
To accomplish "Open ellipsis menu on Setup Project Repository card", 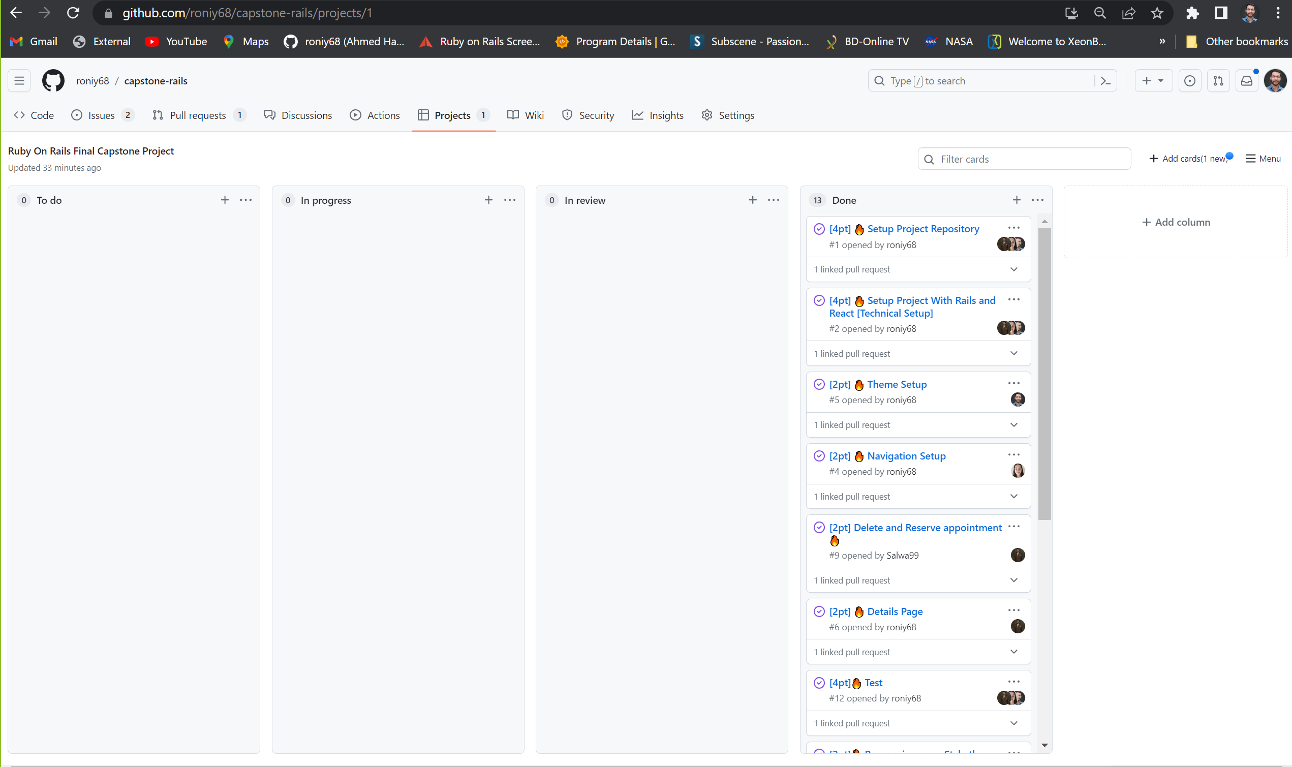I will coord(1013,227).
